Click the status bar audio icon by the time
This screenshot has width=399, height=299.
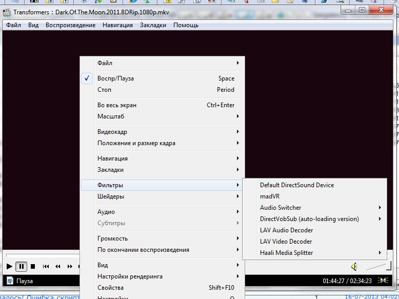383,281
